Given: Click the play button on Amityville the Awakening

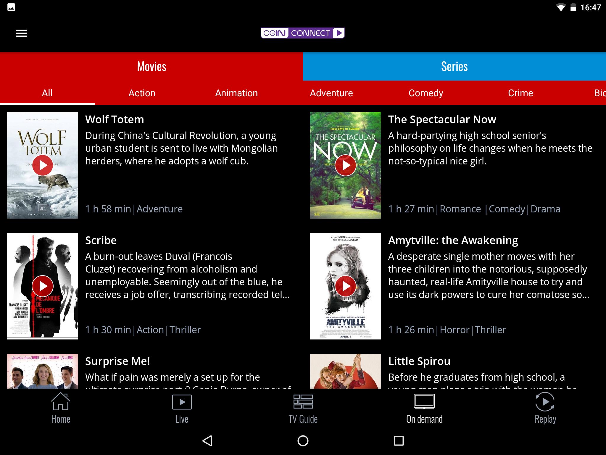Looking at the screenshot, I should 346,286.
